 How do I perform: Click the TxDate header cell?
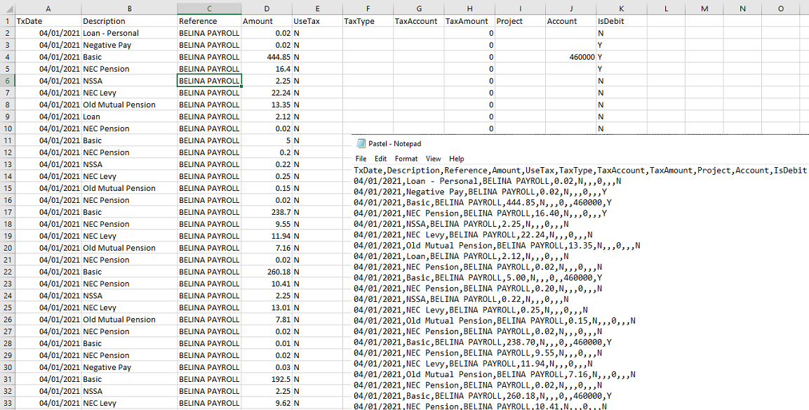pos(48,21)
